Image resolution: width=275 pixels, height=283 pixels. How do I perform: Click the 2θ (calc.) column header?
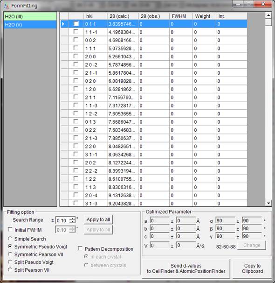(123, 16)
